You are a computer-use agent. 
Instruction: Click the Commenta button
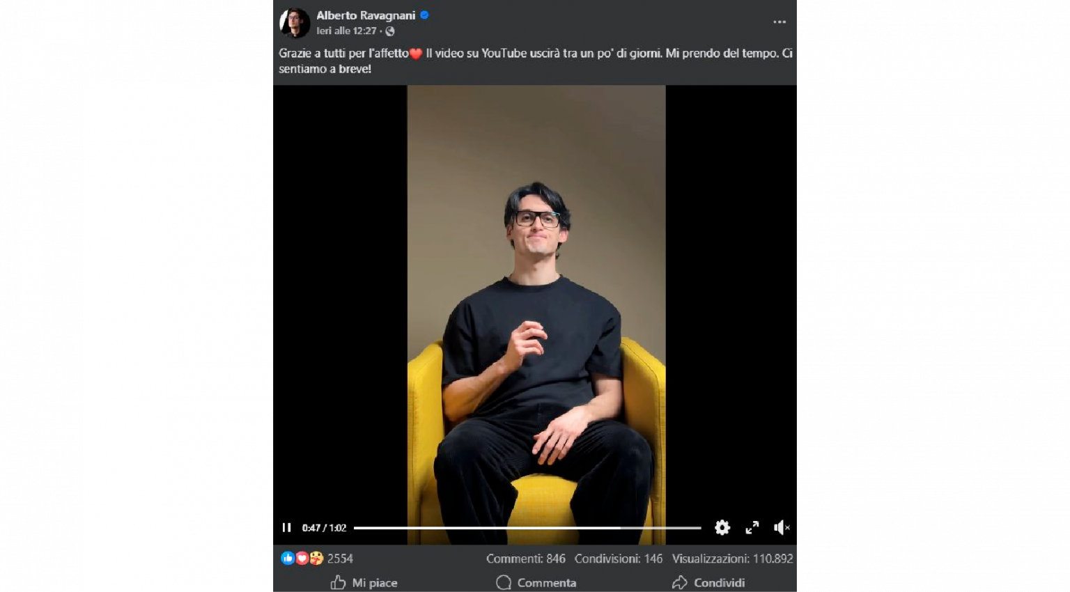[x=536, y=582]
